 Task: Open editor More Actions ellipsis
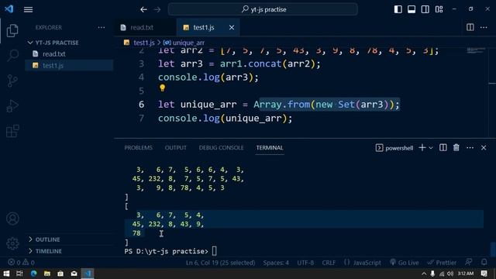(484, 28)
